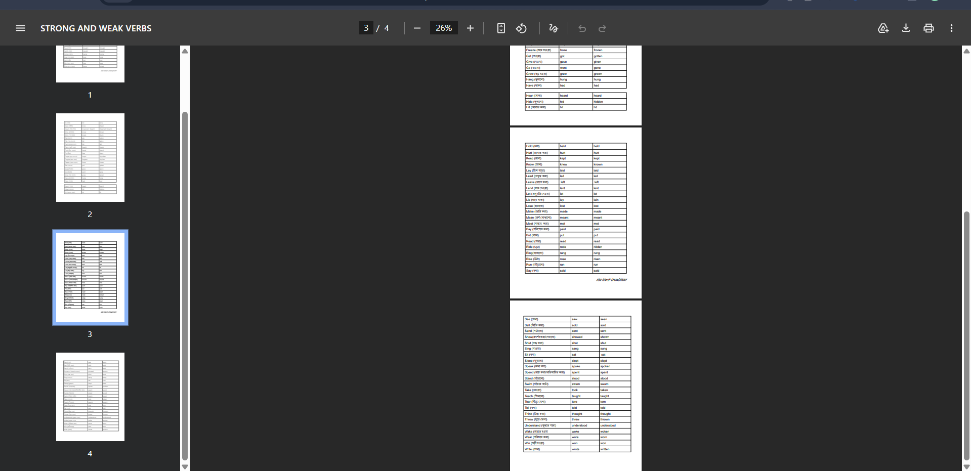This screenshot has height=471, width=971.
Task: Click the redo arrow in toolbar
Action: pyautogui.click(x=602, y=28)
